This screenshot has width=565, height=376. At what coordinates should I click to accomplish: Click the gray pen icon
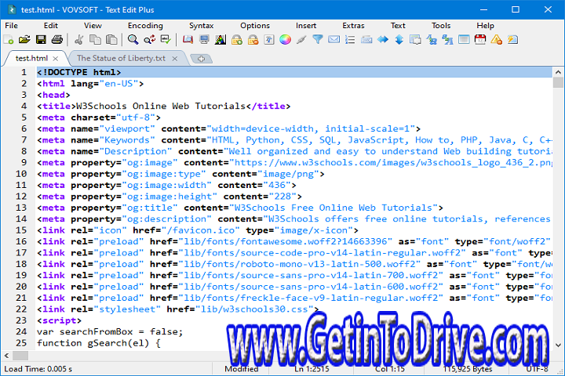coord(301,40)
